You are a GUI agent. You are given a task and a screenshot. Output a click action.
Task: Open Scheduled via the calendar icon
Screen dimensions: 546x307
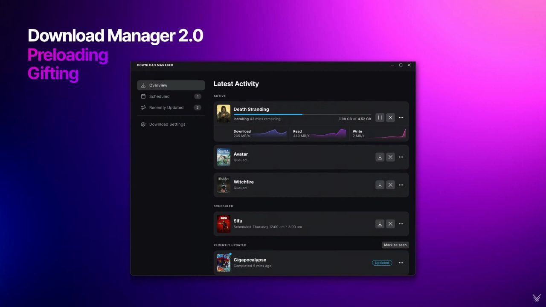[143, 96]
